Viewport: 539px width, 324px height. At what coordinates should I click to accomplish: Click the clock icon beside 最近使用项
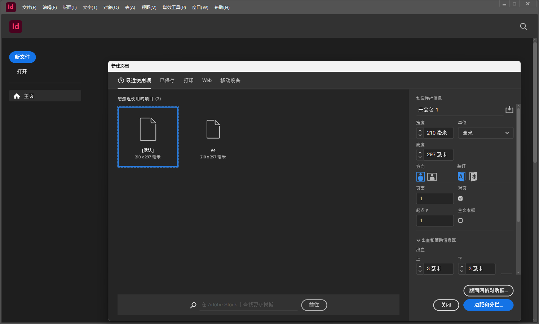121,80
